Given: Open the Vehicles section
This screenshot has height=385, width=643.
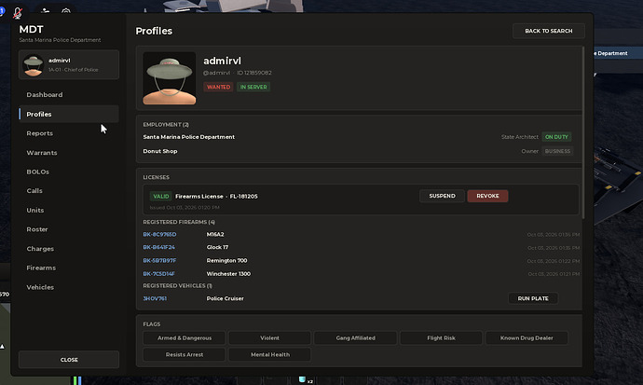Looking at the screenshot, I should 69,287.
